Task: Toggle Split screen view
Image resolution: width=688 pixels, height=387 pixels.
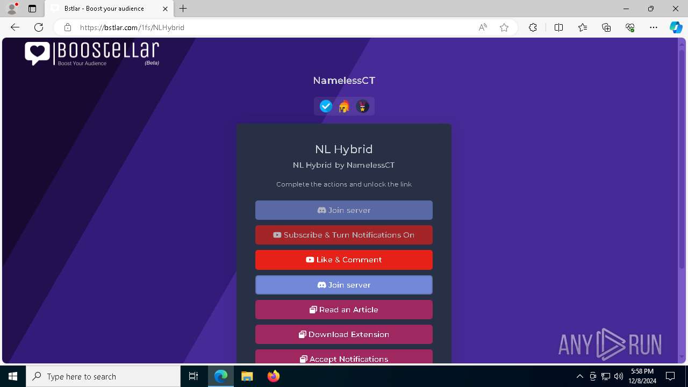Action: point(558,27)
